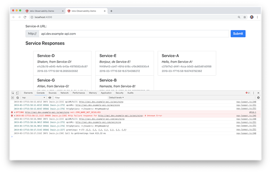Create a live expression with eye icon
The image size is (271, 173).
[50, 98]
